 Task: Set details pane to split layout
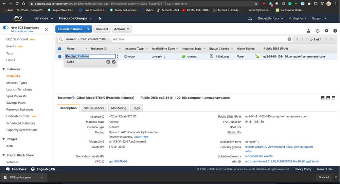coord(328,98)
